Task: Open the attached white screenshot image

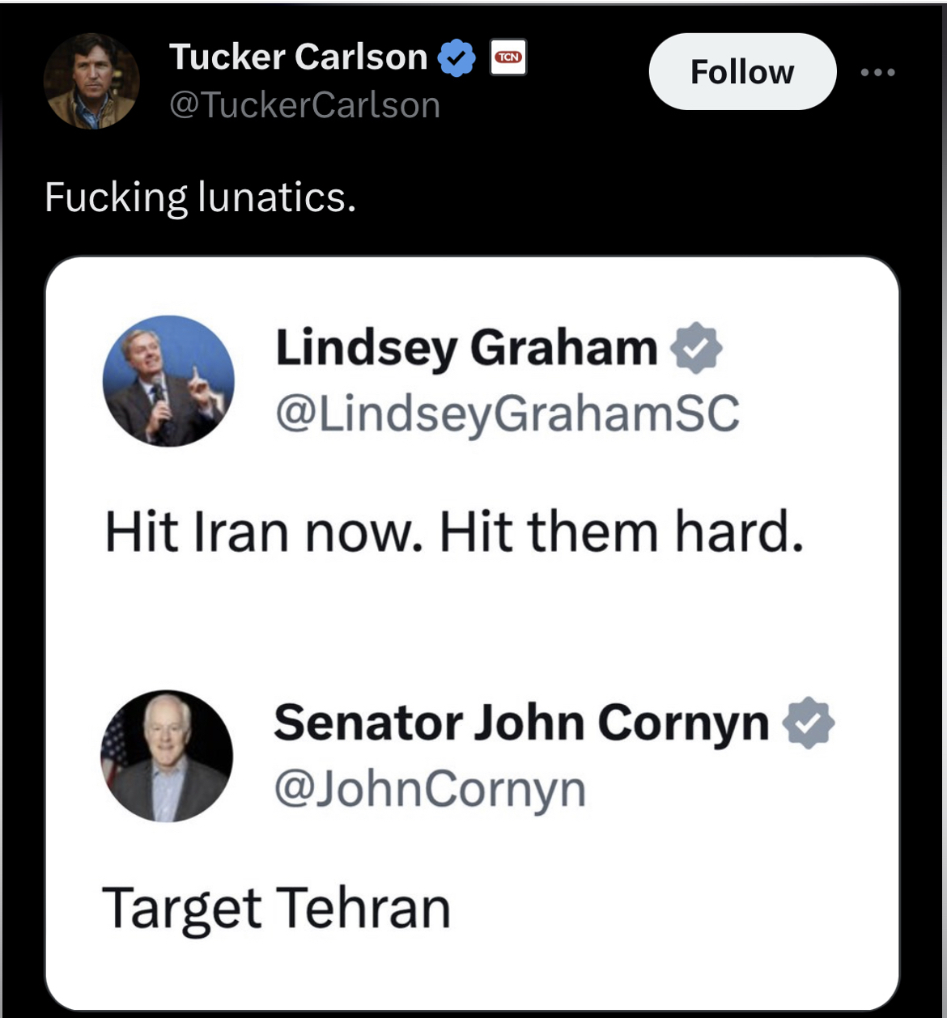Action: [x=472, y=631]
